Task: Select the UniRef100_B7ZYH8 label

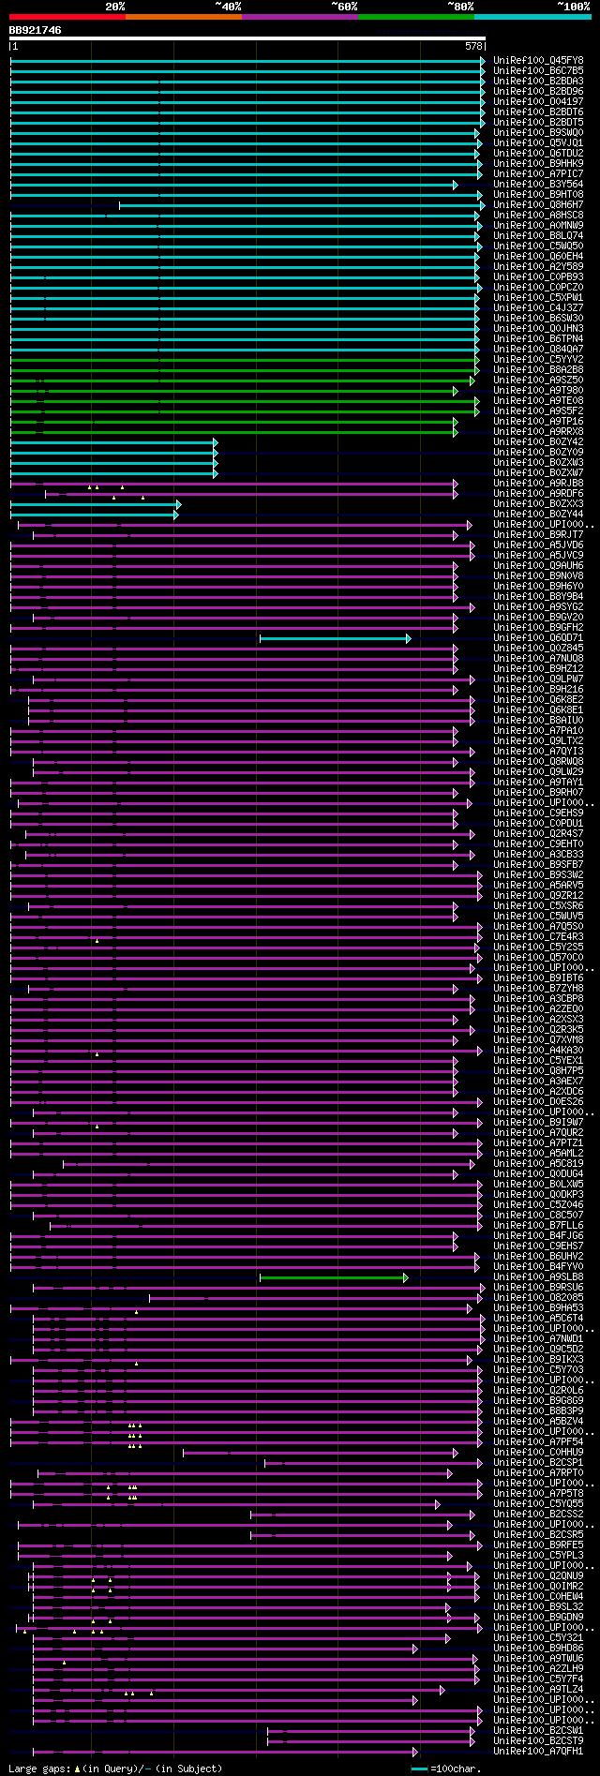Action: (x=538, y=988)
